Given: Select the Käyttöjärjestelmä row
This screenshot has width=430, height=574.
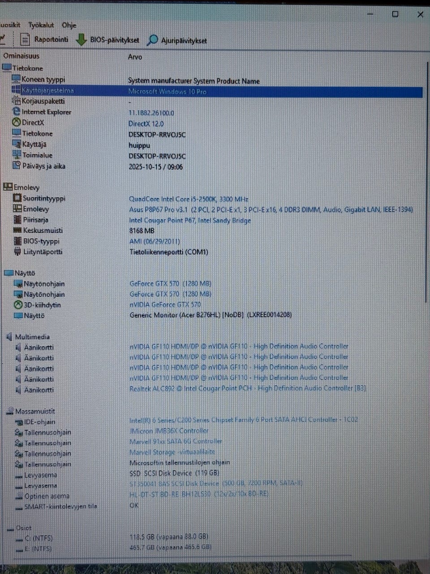Looking at the screenshot, I should 217,91.
